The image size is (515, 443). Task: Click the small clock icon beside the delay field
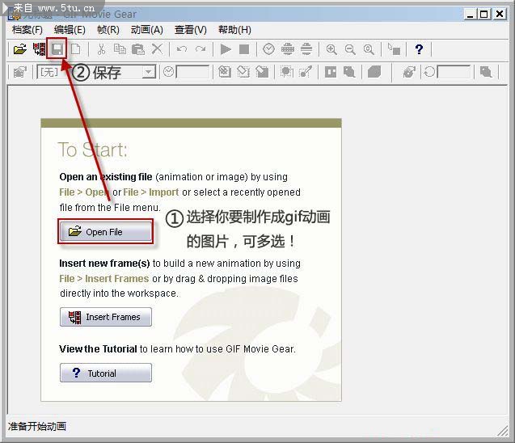click(168, 72)
